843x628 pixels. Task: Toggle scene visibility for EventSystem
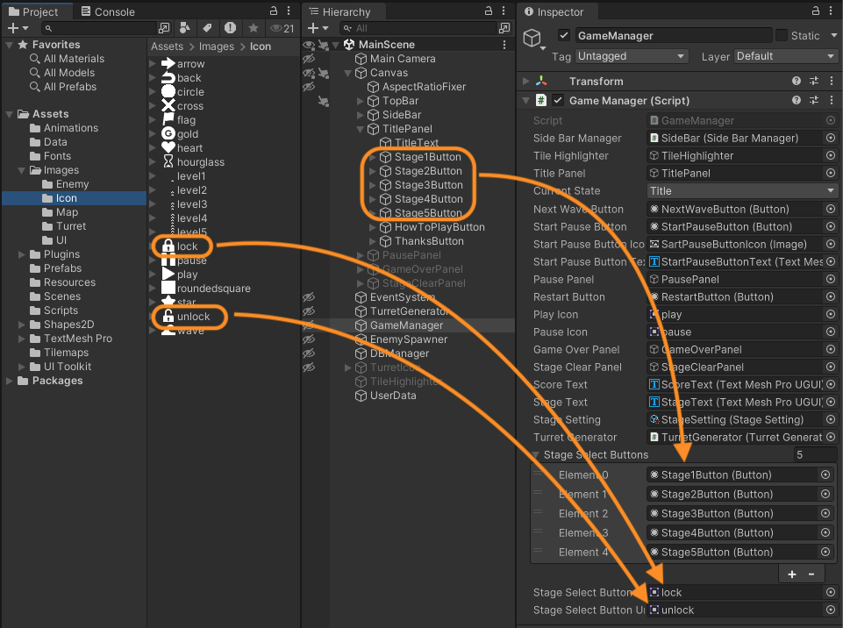(x=309, y=297)
